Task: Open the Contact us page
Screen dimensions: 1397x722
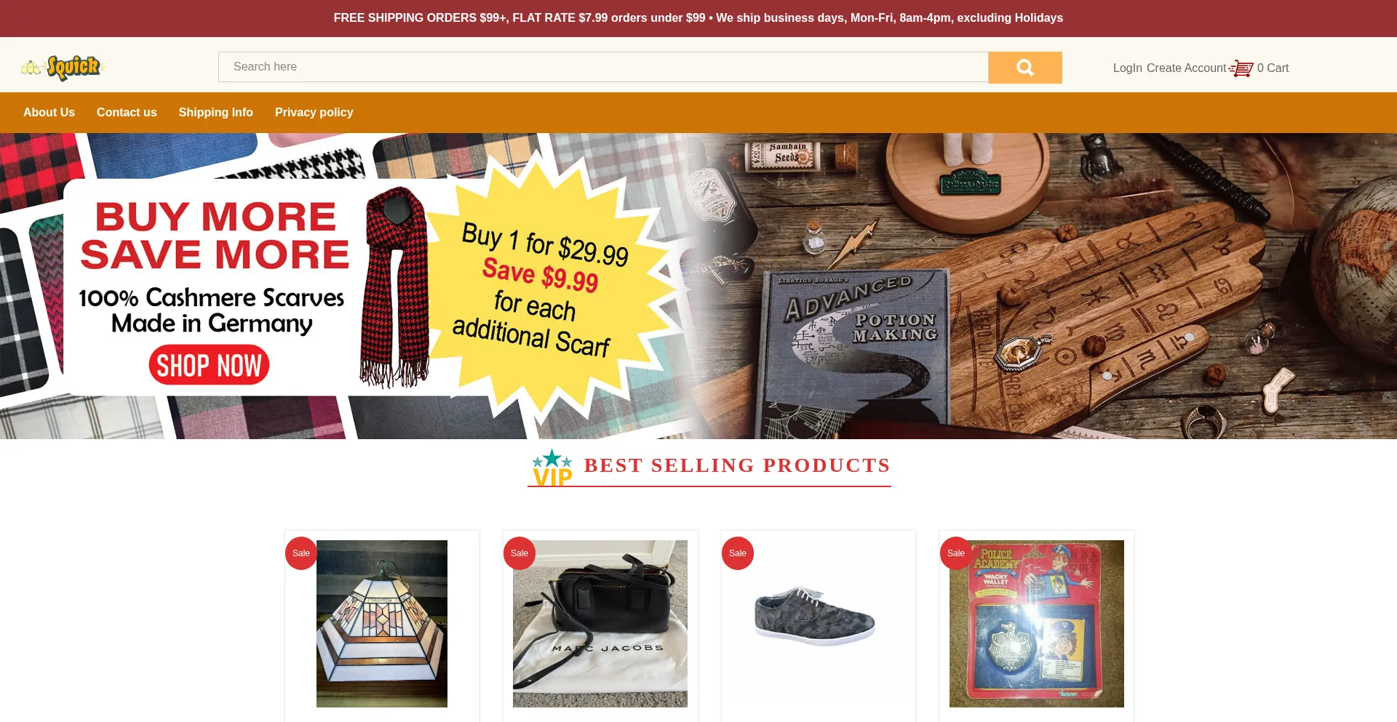Action: 127,113
